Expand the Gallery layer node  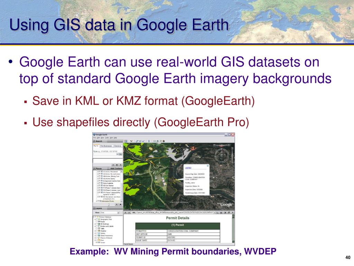pyautogui.click(x=95, y=233)
